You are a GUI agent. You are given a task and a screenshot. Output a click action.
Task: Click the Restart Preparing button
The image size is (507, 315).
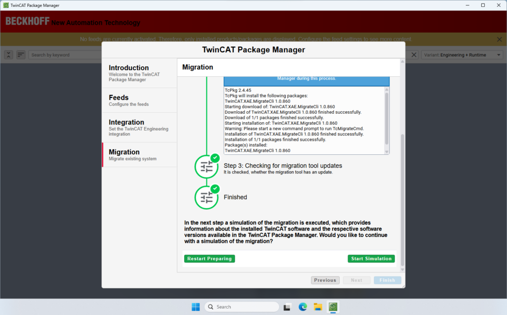point(209,259)
